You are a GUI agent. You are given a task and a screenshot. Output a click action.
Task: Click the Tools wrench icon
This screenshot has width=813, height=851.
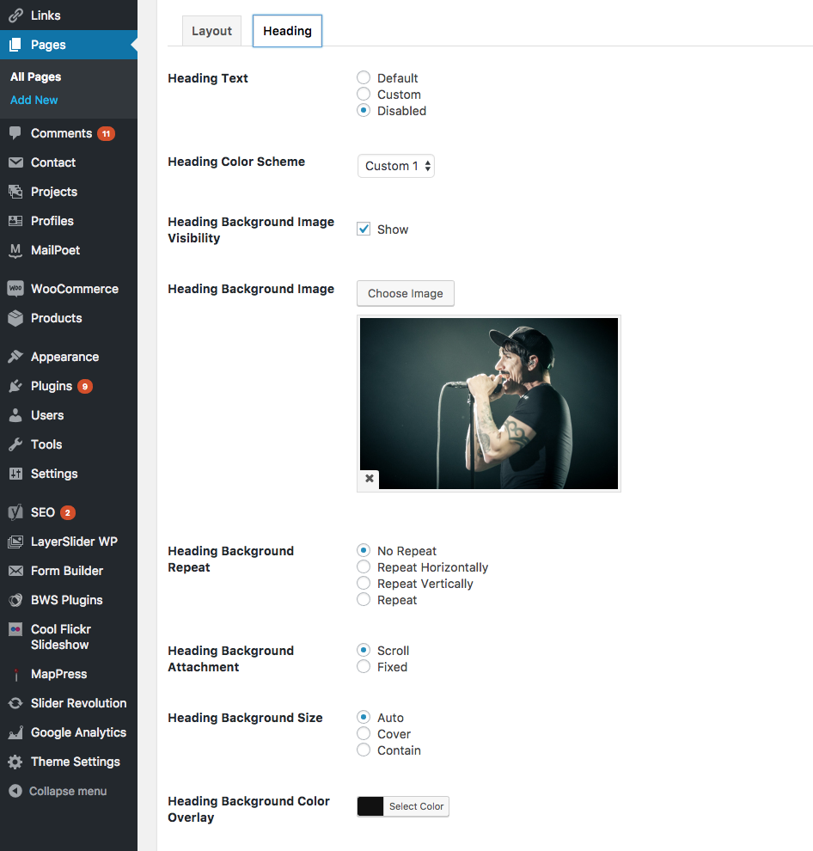[x=15, y=444]
